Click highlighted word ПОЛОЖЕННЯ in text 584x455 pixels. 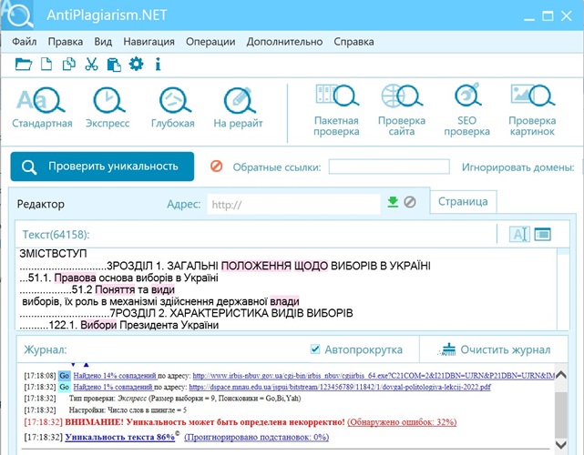256,266
